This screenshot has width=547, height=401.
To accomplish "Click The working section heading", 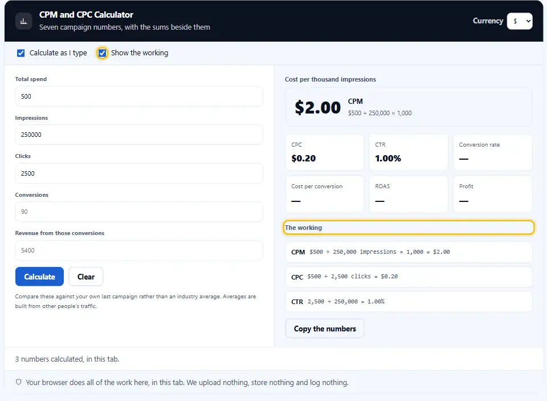I will pos(303,228).
